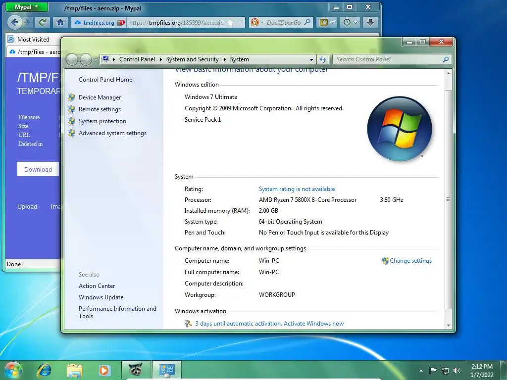Open the Mypal application menu button
The height and width of the screenshot is (380, 507).
27,7
